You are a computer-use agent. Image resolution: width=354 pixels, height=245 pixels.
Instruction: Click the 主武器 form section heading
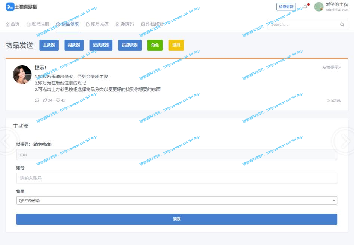pos(21,126)
